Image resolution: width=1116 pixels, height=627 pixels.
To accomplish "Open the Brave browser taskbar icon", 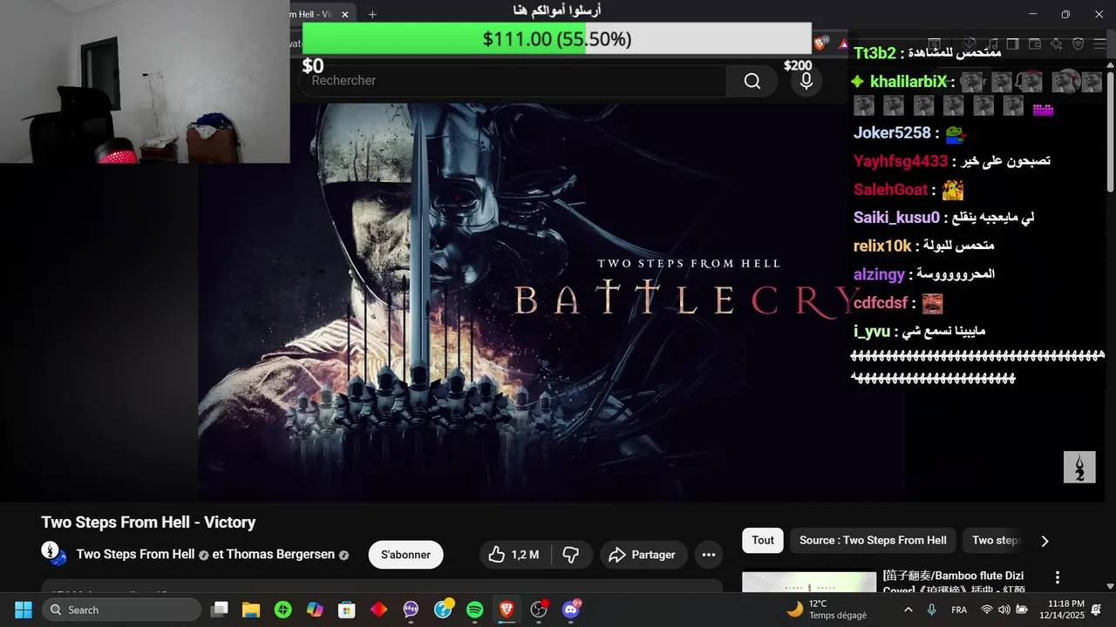I will click(507, 610).
